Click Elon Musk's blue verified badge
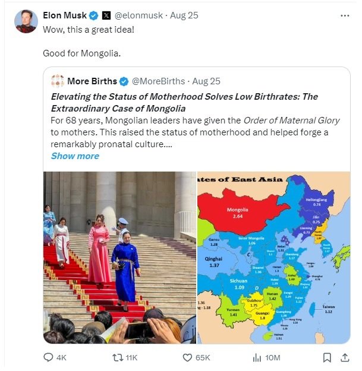362x371 pixels. 93,15
